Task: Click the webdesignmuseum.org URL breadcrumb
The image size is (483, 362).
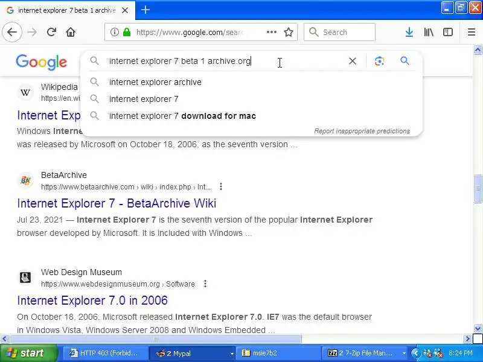Action: click(x=118, y=284)
